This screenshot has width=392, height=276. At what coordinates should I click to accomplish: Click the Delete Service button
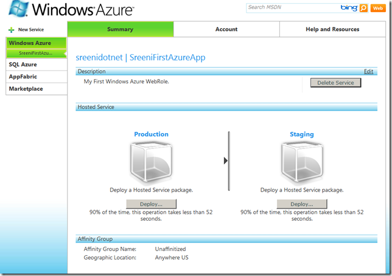pyautogui.click(x=335, y=83)
